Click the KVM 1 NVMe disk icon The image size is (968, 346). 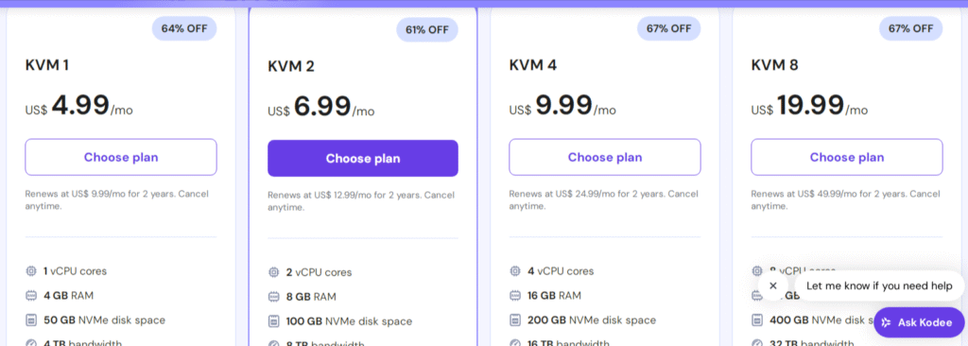pyautogui.click(x=31, y=320)
